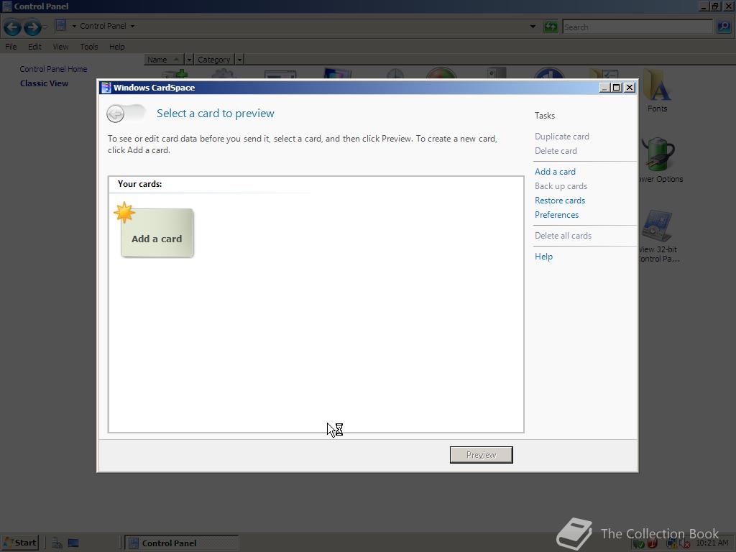
Task: Click Control Panel back navigation arrow
Action: [x=12, y=27]
